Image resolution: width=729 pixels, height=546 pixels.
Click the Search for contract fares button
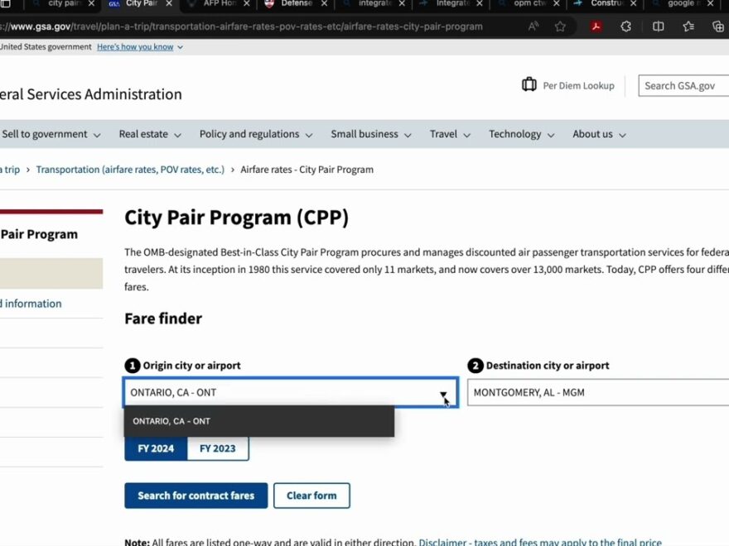(x=196, y=495)
